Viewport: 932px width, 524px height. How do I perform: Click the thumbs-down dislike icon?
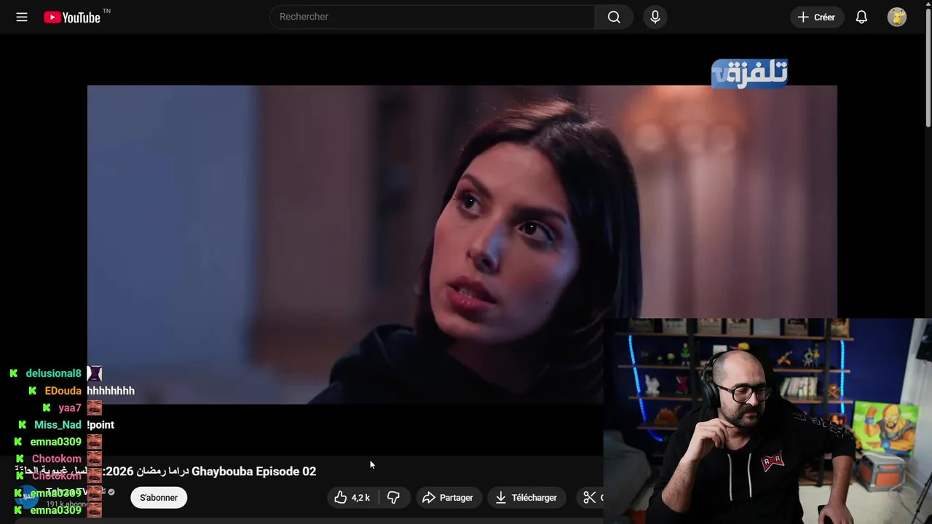pyautogui.click(x=394, y=498)
